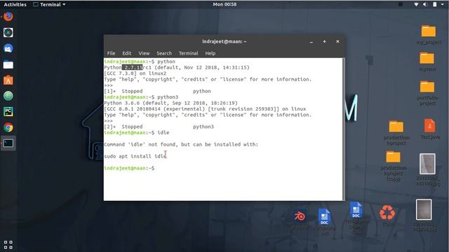Screen dimensions: 449x252
Task: Open the green round dock icon above PyCharm
Action: [8, 96]
